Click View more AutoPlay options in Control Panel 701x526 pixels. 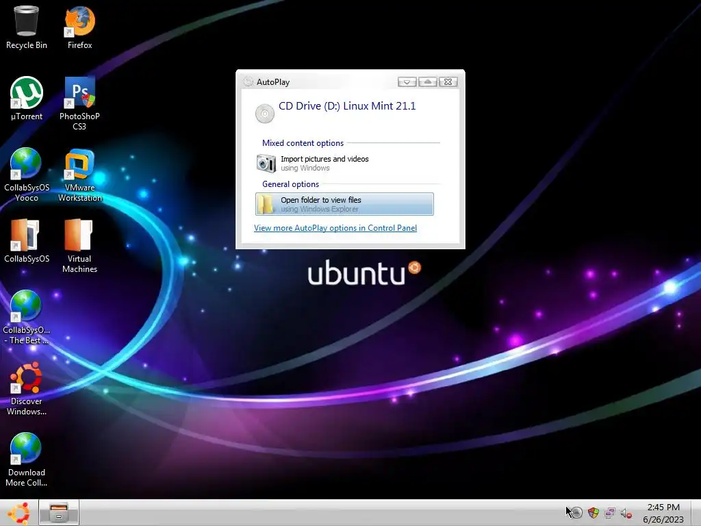[x=335, y=228]
